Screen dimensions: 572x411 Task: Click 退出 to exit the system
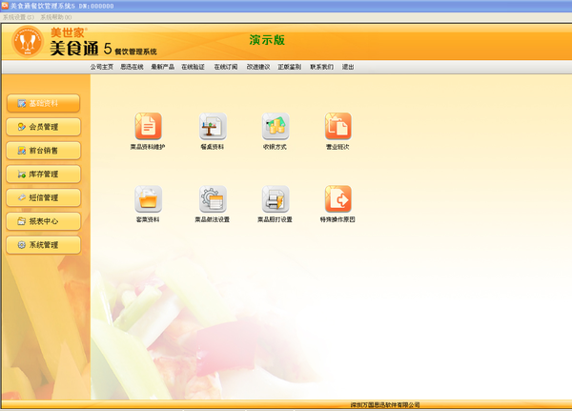348,67
